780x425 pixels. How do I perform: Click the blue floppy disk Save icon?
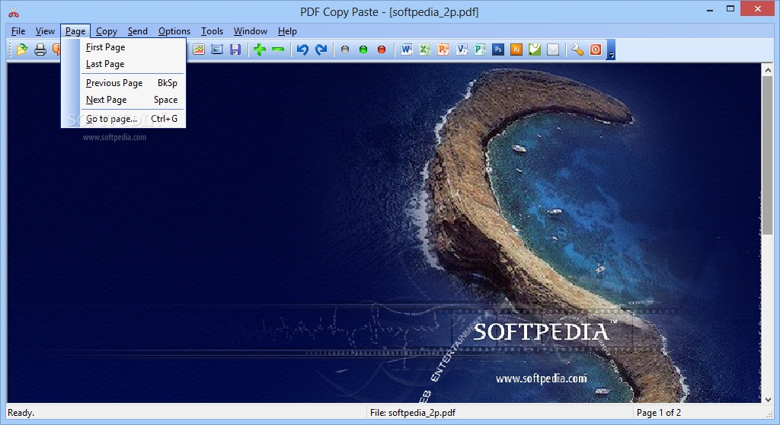click(235, 50)
